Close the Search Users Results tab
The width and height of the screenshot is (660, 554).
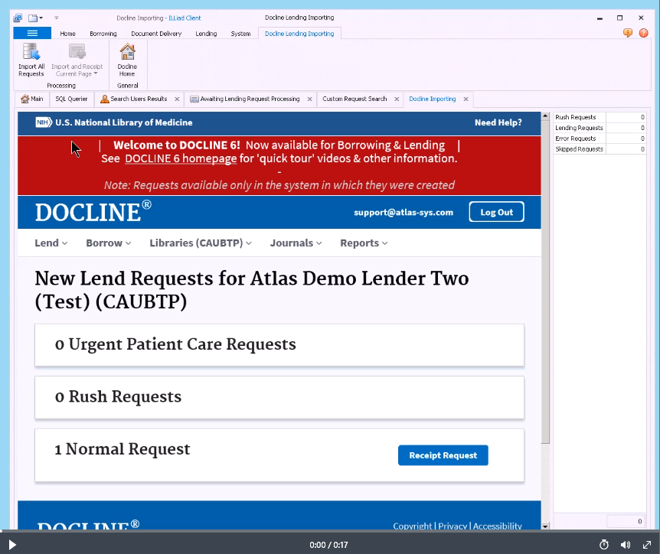pos(177,99)
